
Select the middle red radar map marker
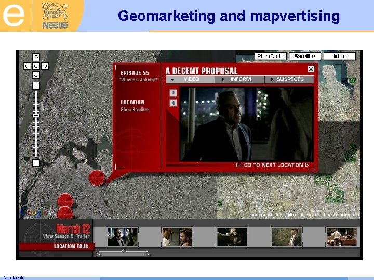[65, 201]
